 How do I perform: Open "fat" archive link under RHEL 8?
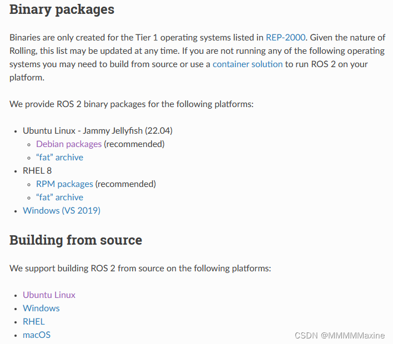point(59,197)
